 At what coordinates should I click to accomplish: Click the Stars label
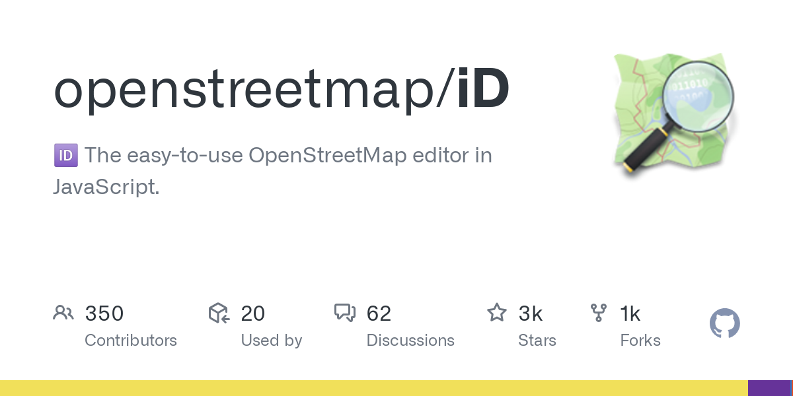pyautogui.click(x=537, y=341)
